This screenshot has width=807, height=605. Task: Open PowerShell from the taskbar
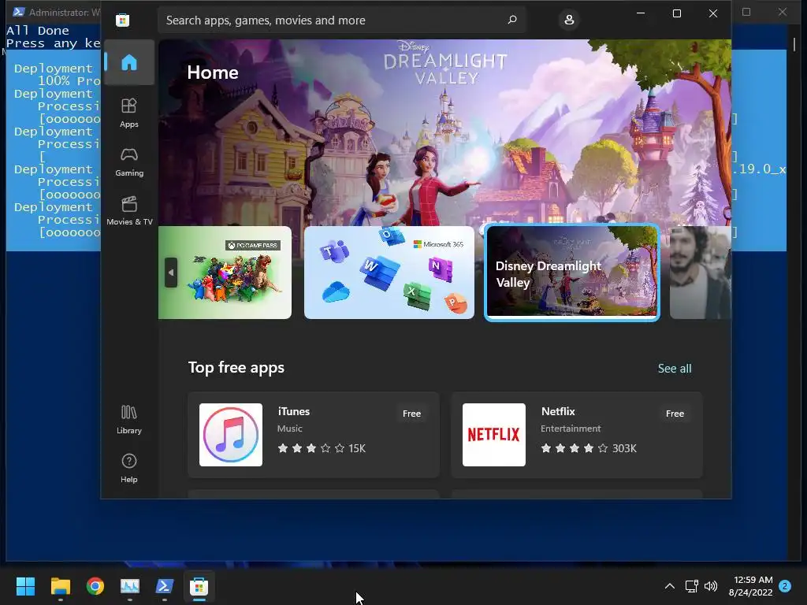[165, 586]
